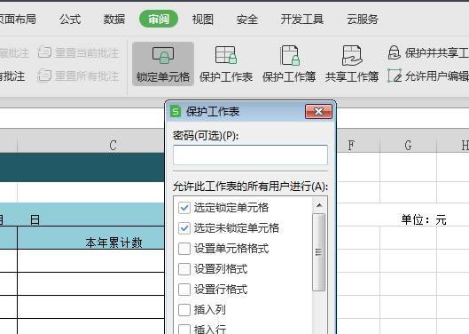The image size is (469, 334).
Task: Click Allow Users to Edit (允许用户编辑) button
Action: pyautogui.click(x=428, y=76)
